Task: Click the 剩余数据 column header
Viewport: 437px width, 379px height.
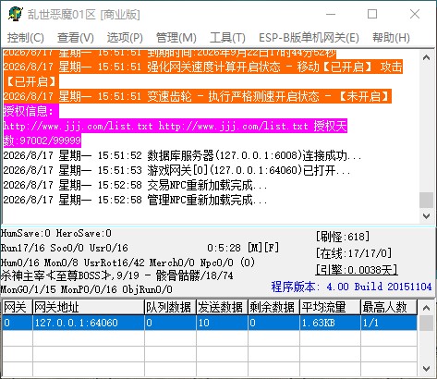Action: click(273, 307)
